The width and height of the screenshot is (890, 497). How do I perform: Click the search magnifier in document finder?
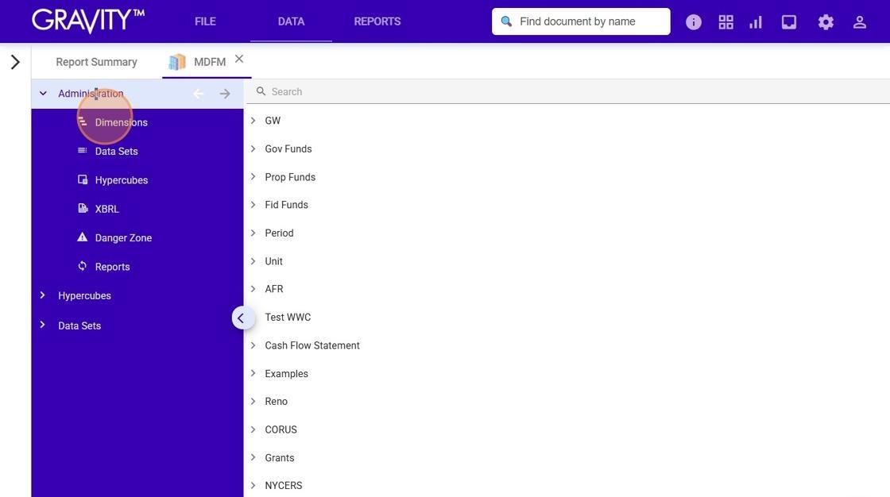(506, 21)
